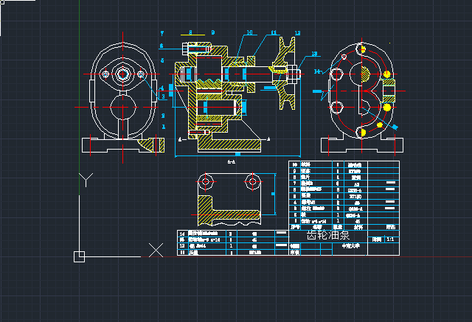This screenshot has width=472, height=322.
Task: Click the right bolt hole in bottom detail view
Action: [x=252, y=180]
